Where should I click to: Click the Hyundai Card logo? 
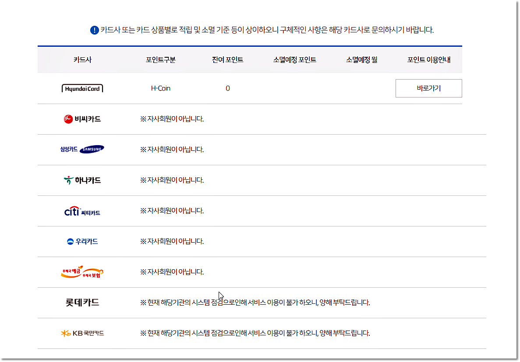82,88
